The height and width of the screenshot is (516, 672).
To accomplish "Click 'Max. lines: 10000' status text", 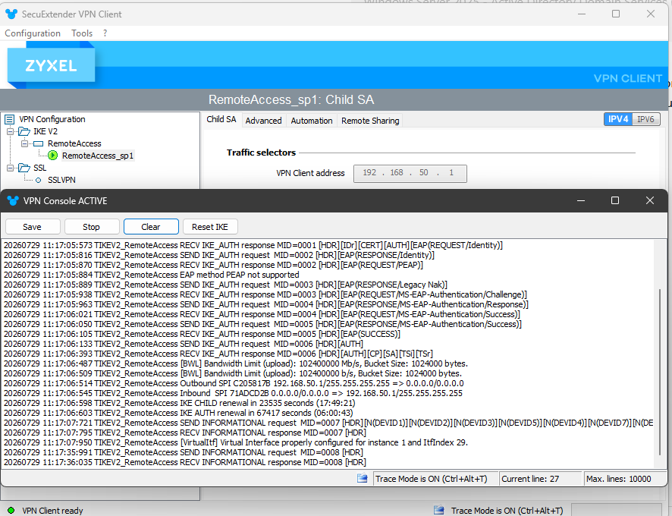I will point(618,479).
